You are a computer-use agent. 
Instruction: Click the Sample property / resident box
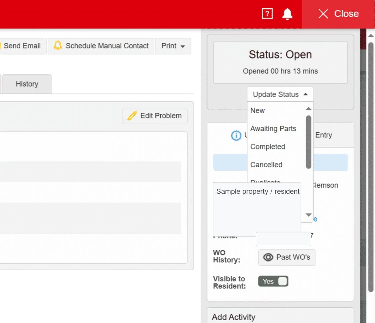click(x=257, y=209)
